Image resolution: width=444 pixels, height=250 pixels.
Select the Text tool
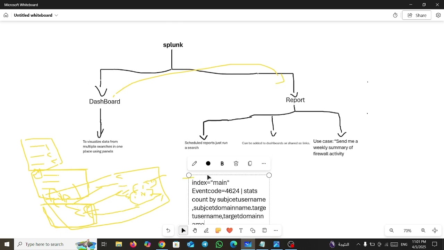coord(241,231)
